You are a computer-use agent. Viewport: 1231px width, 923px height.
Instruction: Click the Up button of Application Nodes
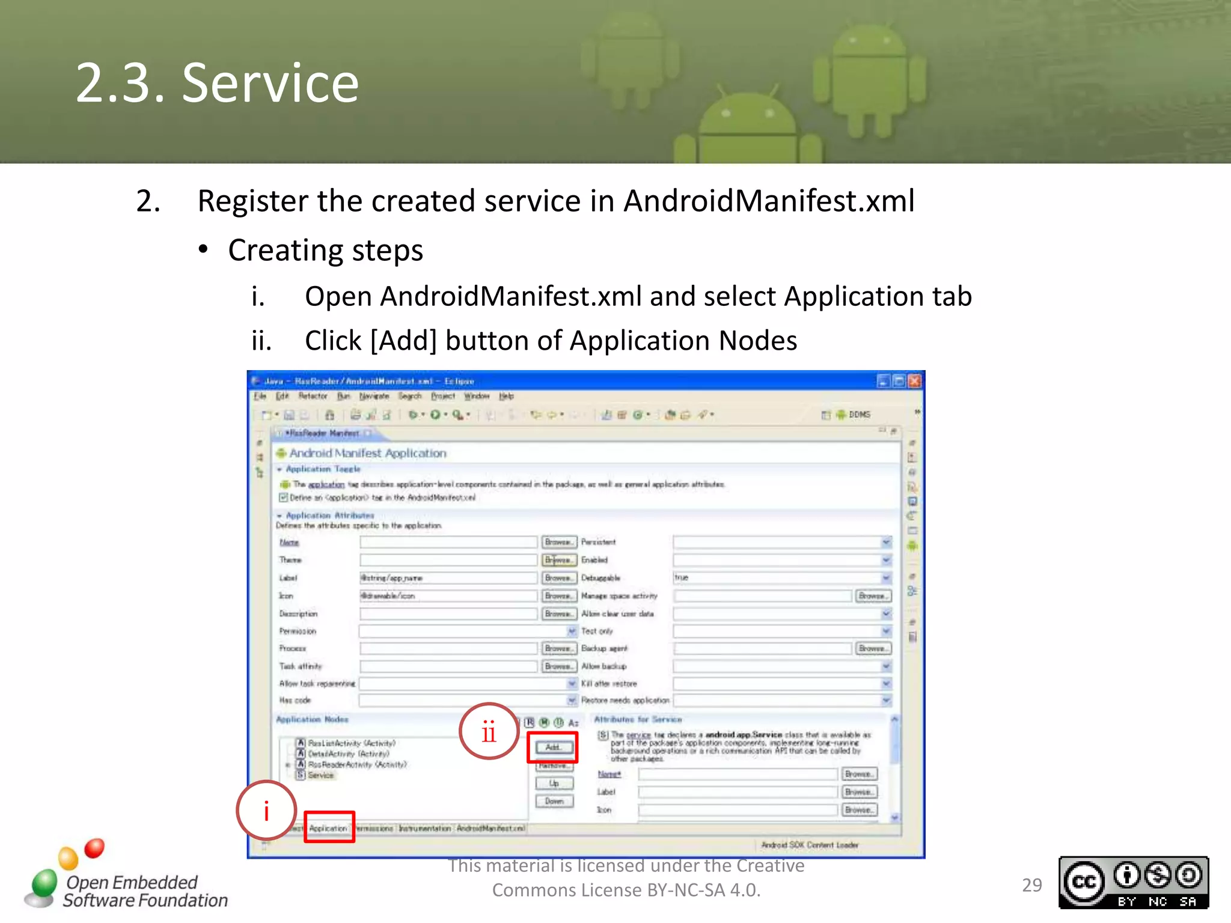pos(554,783)
